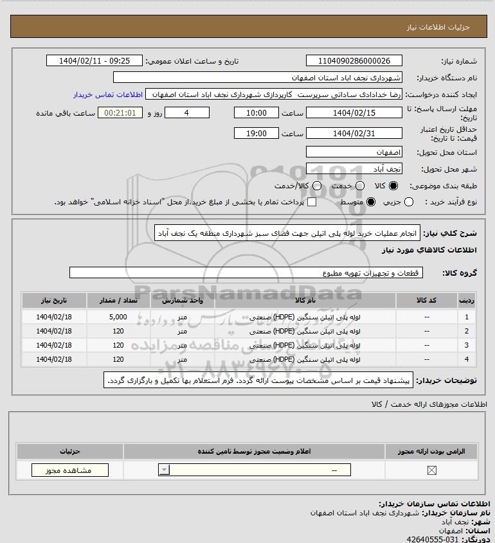Click the requester field رضا خدادادی ساداتی
Viewport: 495px width, 543px height.
[274, 94]
